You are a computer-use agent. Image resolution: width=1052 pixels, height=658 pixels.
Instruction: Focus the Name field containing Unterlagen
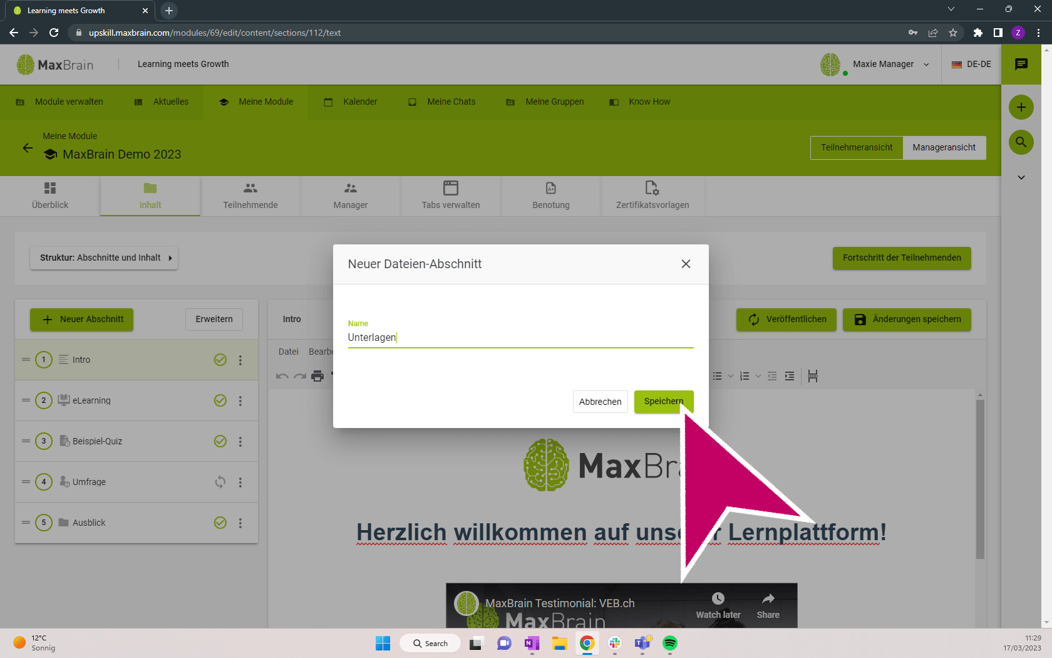pos(520,337)
